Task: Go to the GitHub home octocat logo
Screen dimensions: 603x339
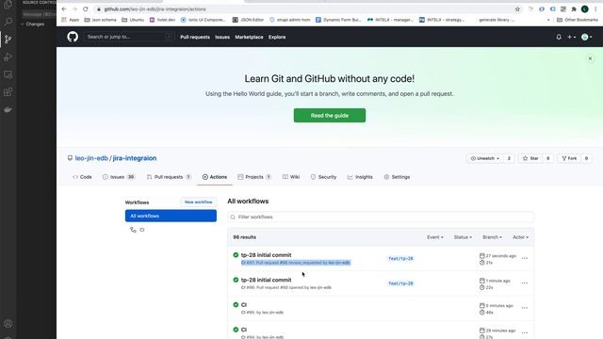Action: [x=73, y=37]
